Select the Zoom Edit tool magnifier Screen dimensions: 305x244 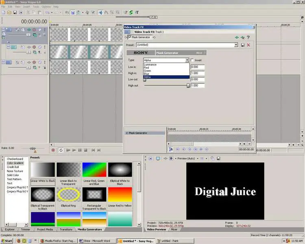click(x=118, y=13)
